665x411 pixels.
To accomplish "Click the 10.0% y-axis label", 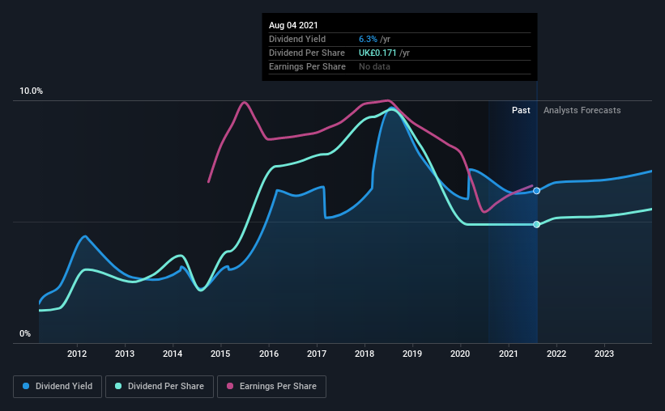I will pos(31,91).
